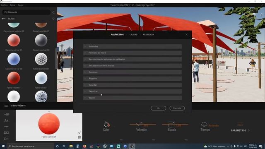Open the Ayuda menu
This screenshot has width=265, height=149.
[20, 5]
